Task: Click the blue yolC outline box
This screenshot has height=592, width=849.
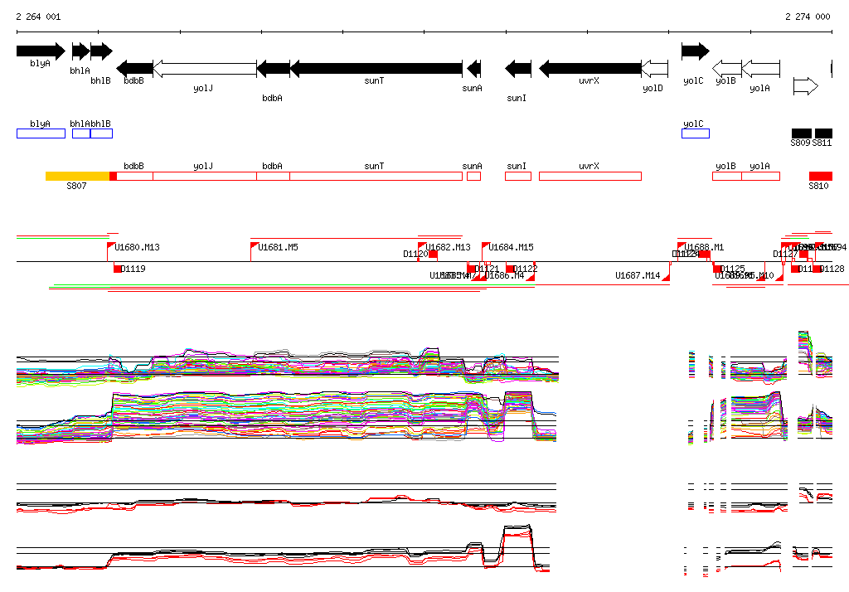Action: tap(696, 133)
